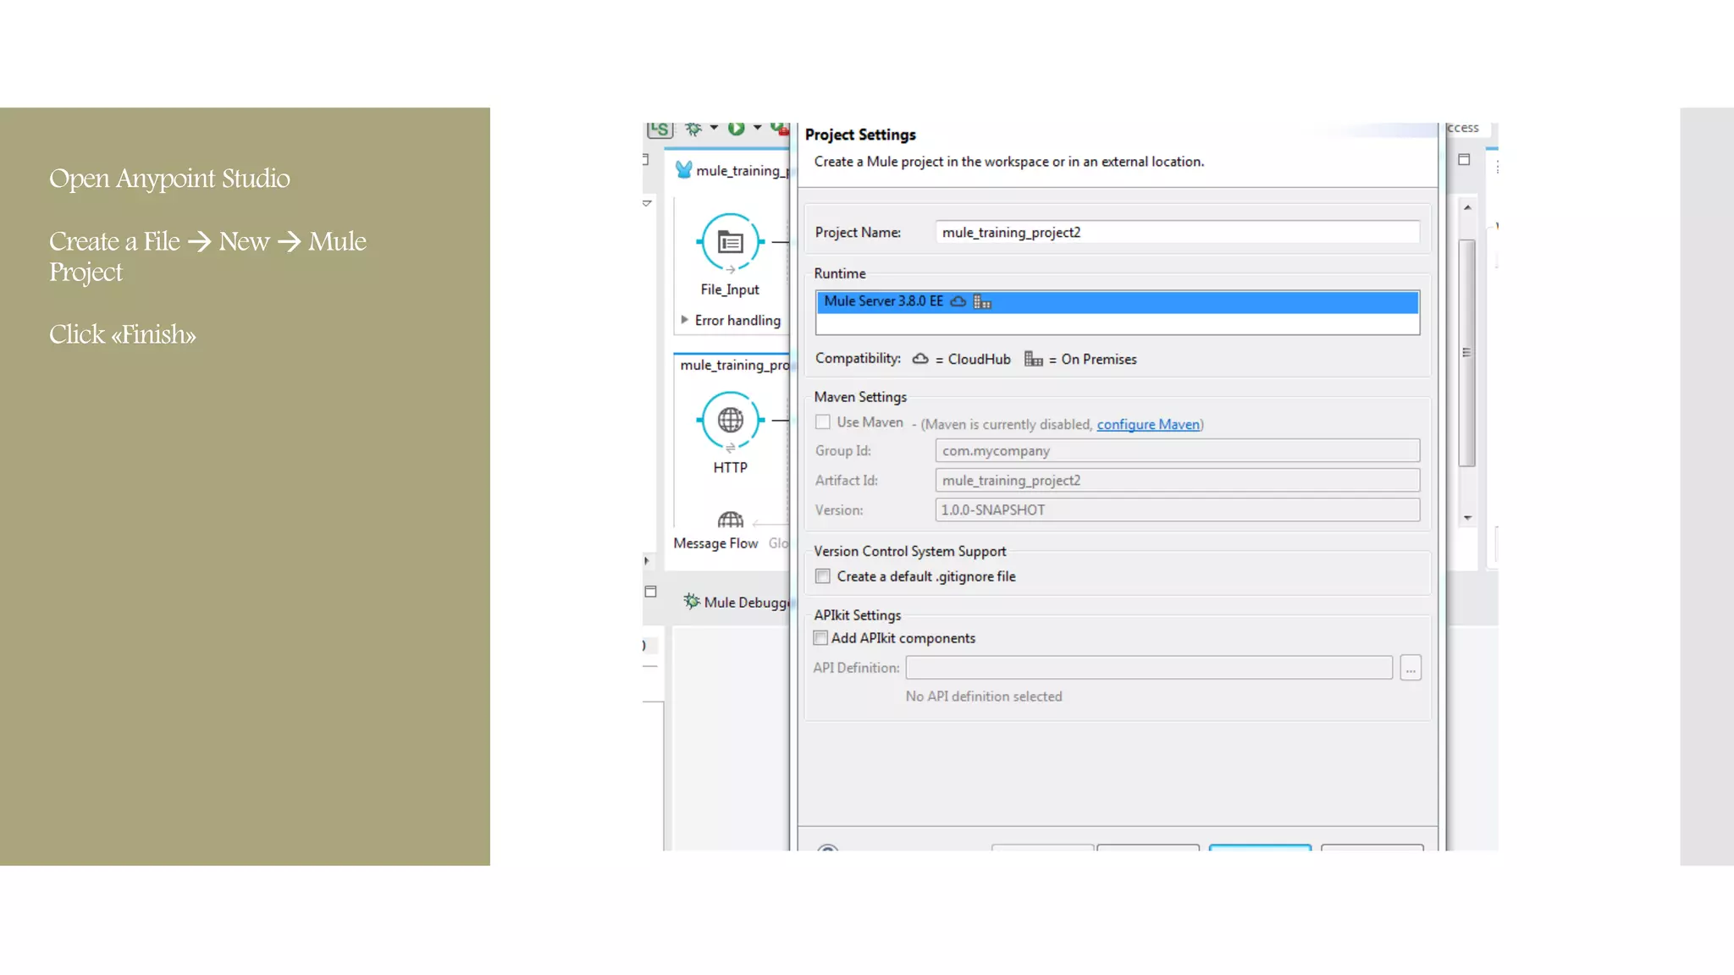Open the debug configurations dropdown arrow
1734x975 pixels.
715,129
